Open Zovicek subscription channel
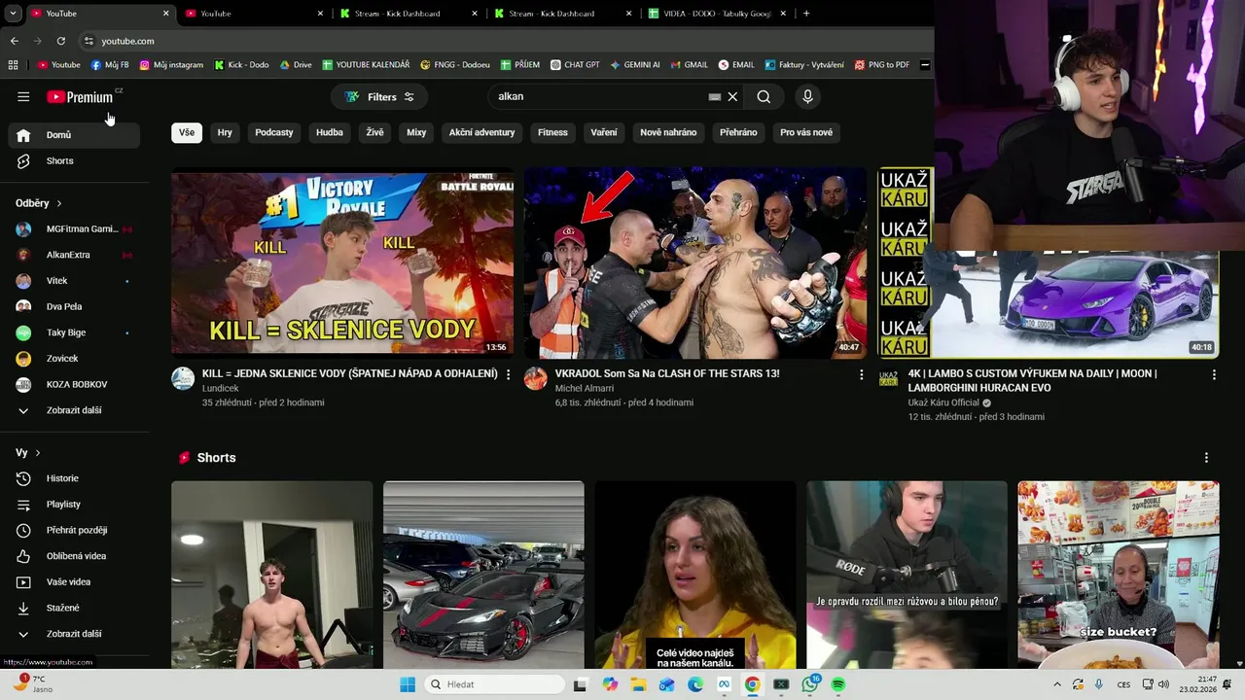This screenshot has width=1245, height=700. pos(74,359)
